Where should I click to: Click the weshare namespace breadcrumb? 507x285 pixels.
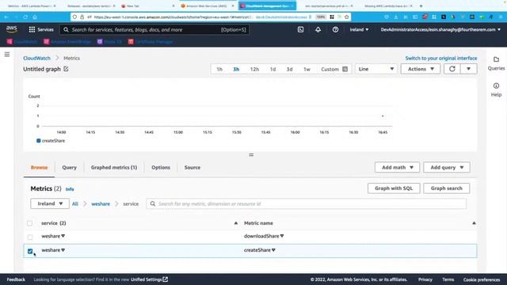point(101,204)
